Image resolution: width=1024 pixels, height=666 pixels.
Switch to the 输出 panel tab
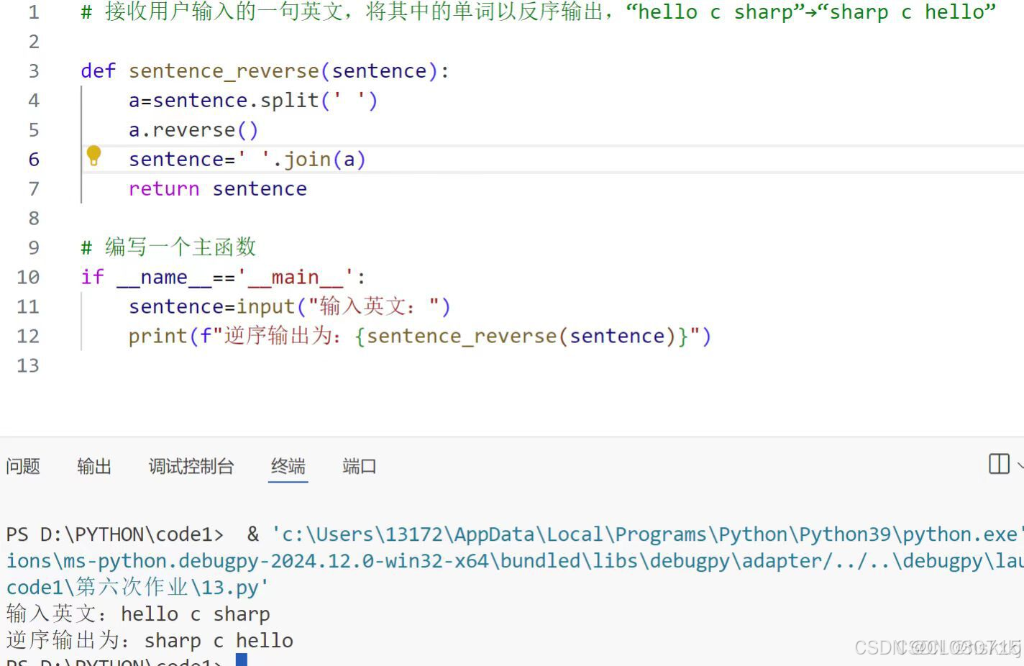[94, 466]
